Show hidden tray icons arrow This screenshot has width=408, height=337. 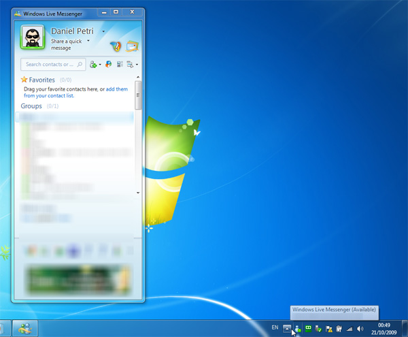pos(287,329)
